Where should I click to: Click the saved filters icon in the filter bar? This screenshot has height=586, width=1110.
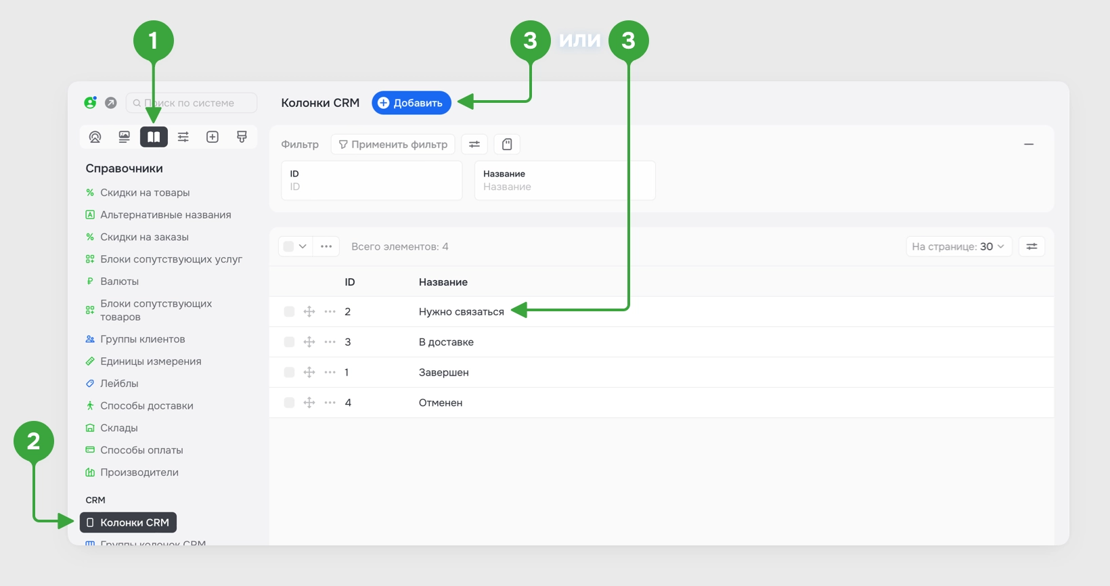coord(507,144)
